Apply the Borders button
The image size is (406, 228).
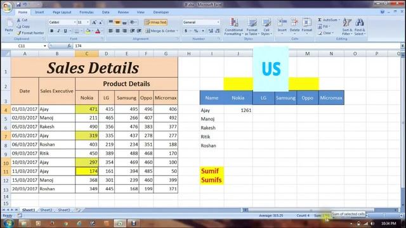pyautogui.click(x=76, y=31)
